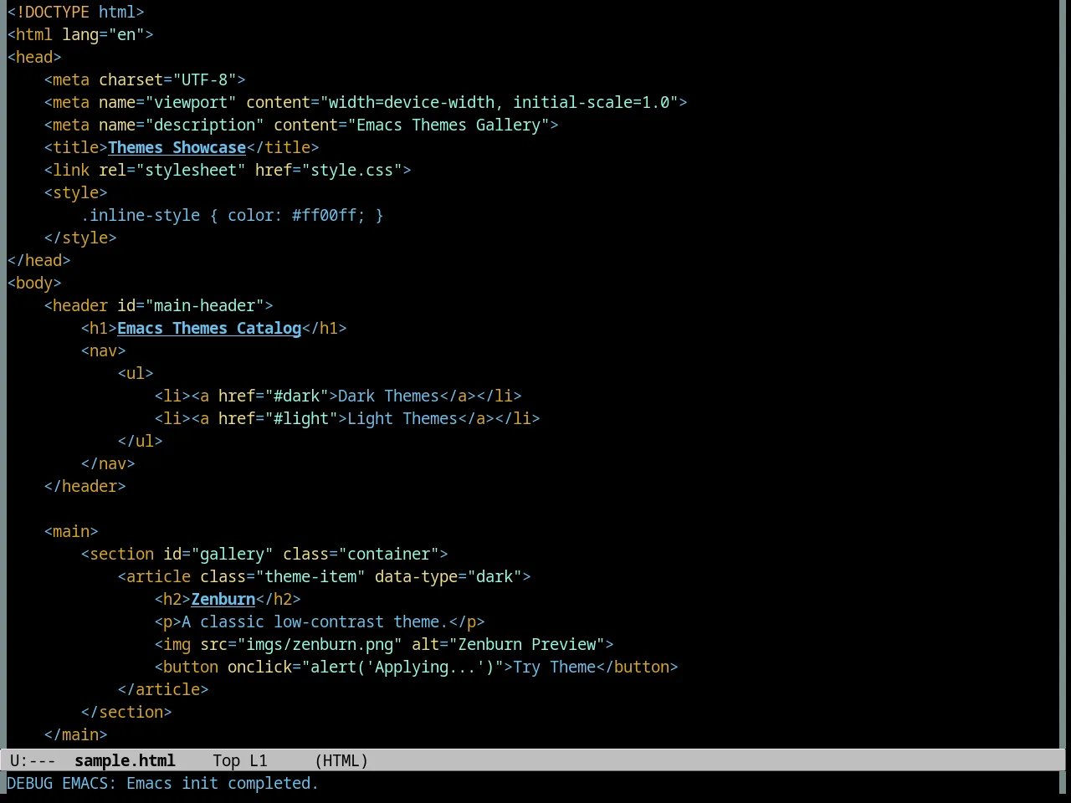The width and height of the screenshot is (1071, 803).
Task: Click the closing "</ul>" tag
Action: (141, 441)
